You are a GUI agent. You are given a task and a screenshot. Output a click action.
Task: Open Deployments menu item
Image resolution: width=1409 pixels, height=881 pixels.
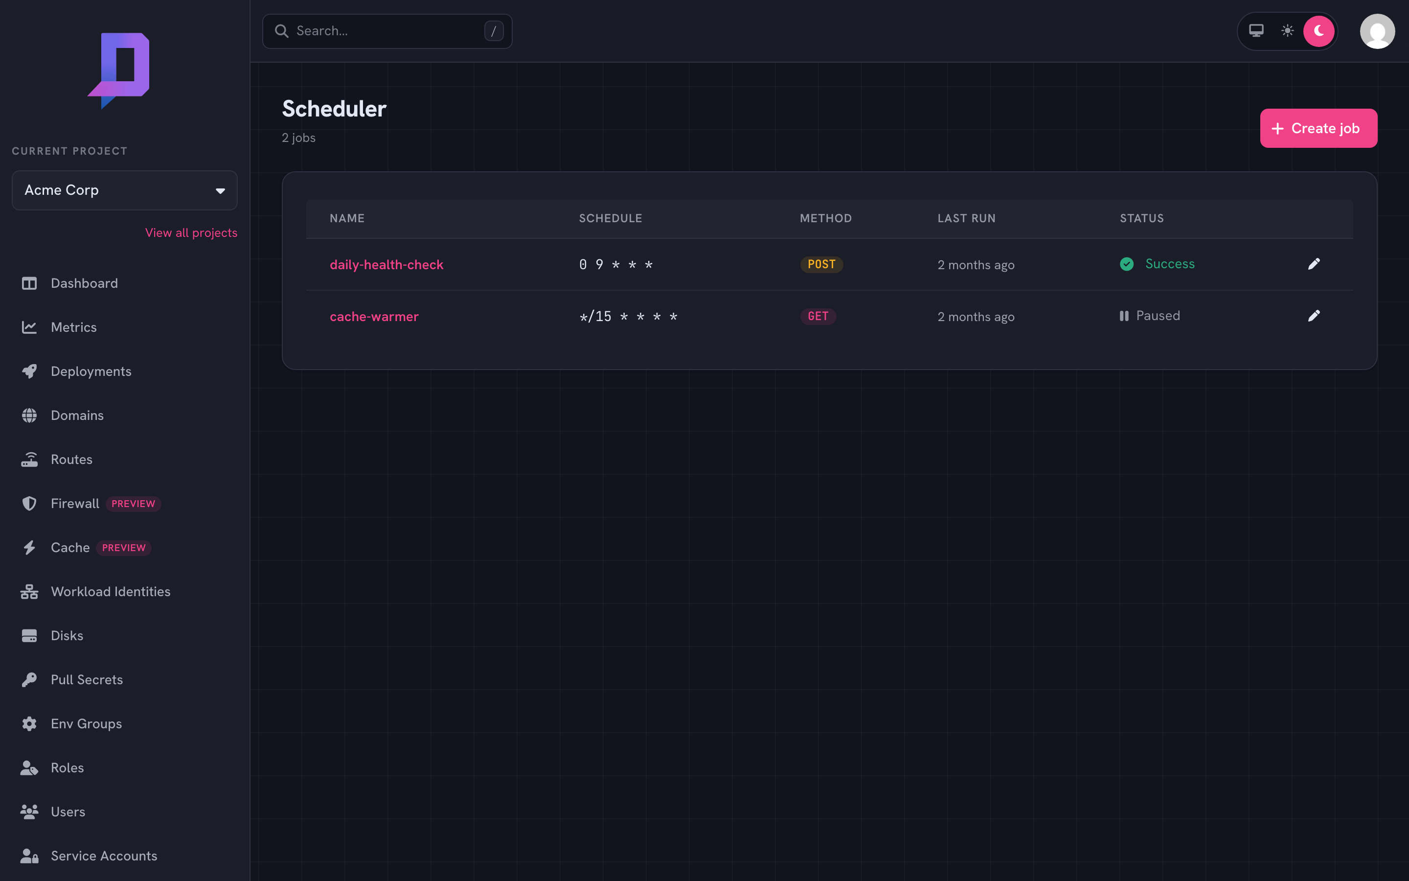pos(91,371)
